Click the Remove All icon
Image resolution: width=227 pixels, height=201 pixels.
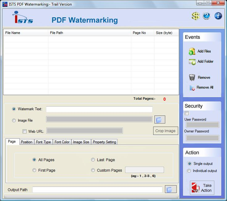coord(192,88)
